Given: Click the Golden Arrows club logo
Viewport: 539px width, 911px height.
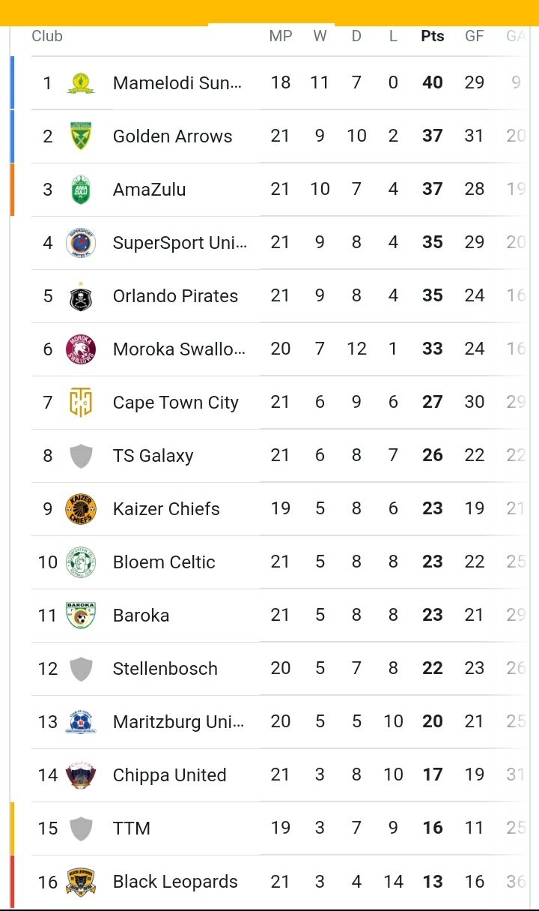Looking at the screenshot, I should pos(81,136).
